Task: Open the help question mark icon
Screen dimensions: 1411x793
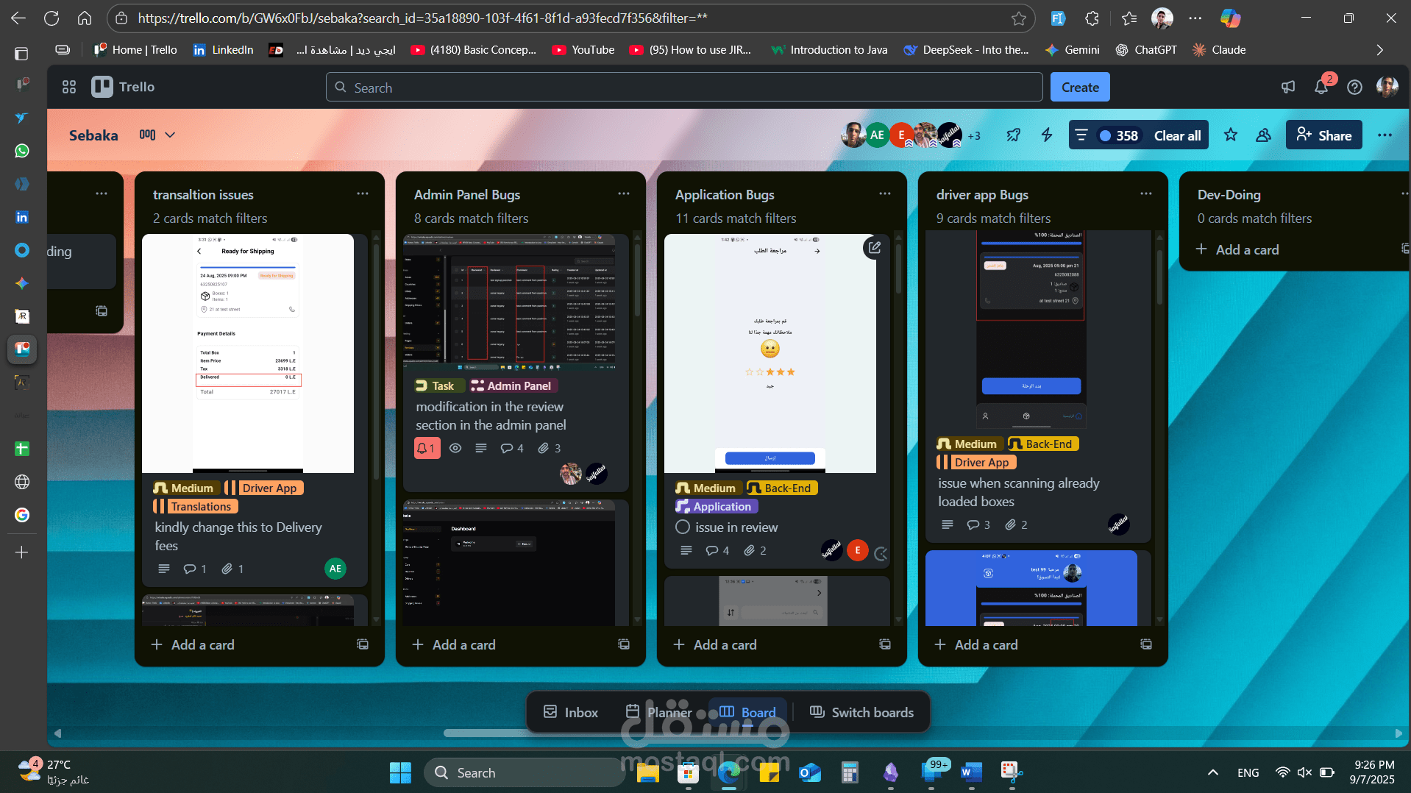Action: [x=1354, y=87]
